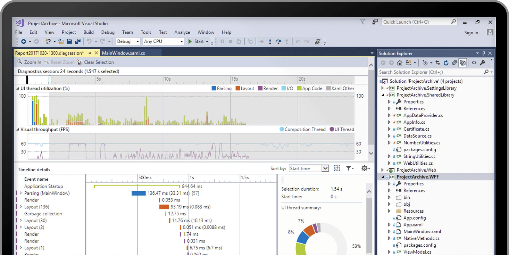Click Clear Selection button

tap(96, 62)
